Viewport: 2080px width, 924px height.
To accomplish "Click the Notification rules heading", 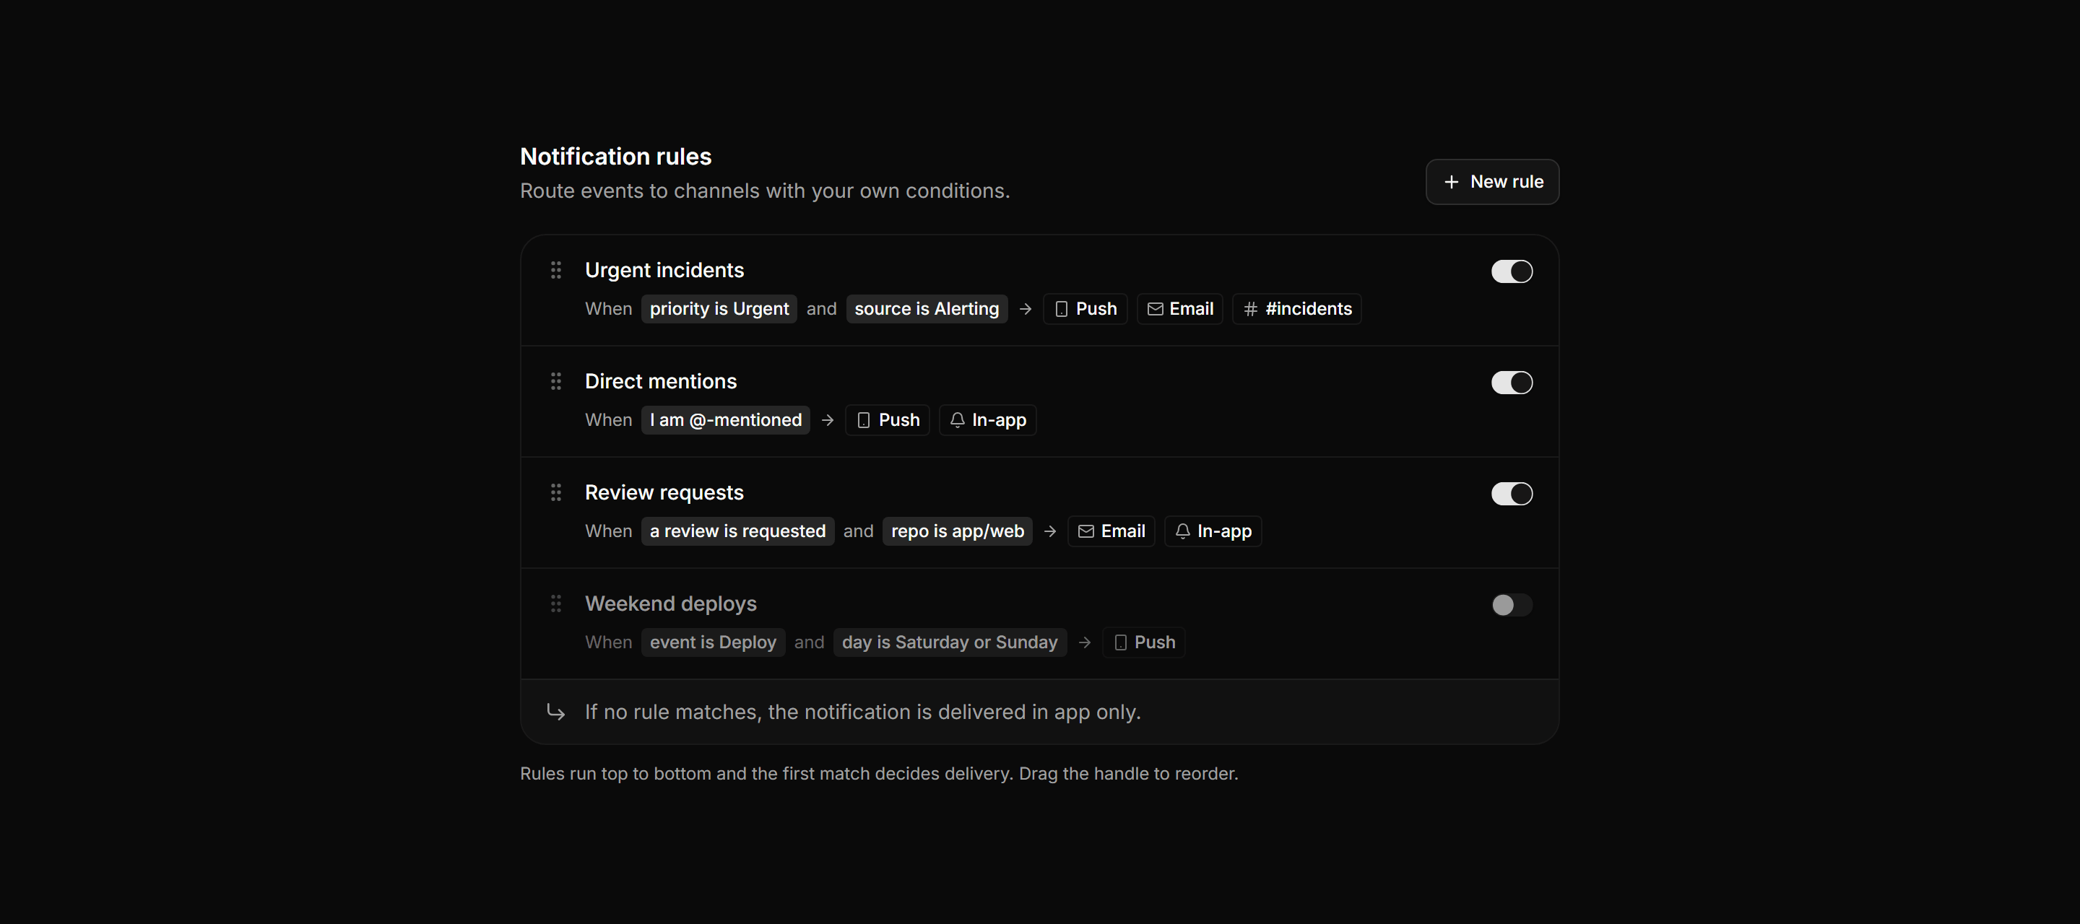I will (x=615, y=157).
